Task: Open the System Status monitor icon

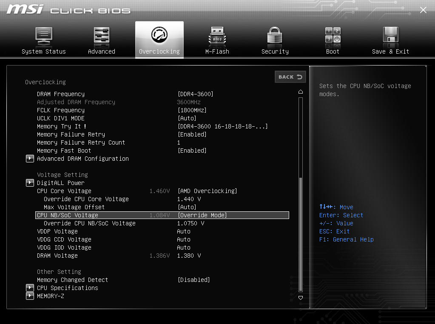Action: (44, 36)
